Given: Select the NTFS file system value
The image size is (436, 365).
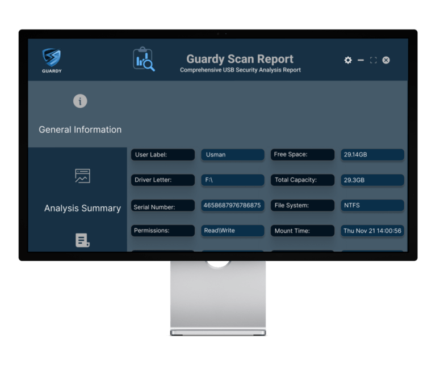Looking at the screenshot, I should click(372, 205).
